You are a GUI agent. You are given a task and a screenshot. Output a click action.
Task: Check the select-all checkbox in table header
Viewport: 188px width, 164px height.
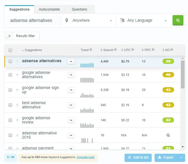10,50
